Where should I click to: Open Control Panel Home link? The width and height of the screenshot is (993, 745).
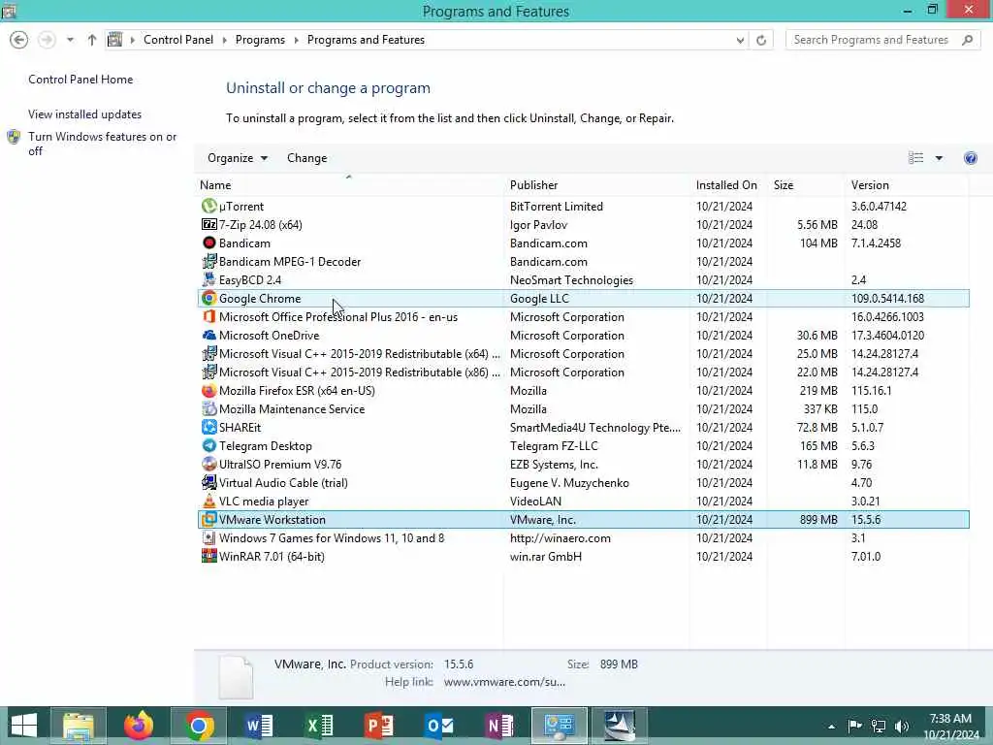[80, 80]
